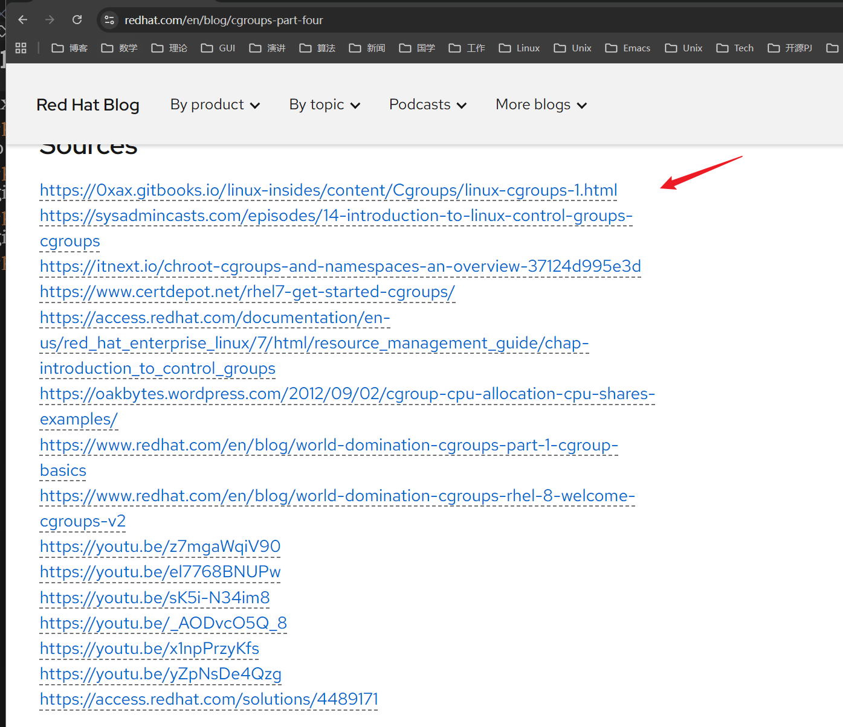Open the apps grid in bookmarks bar
This screenshot has width=843, height=727.
pos(21,48)
